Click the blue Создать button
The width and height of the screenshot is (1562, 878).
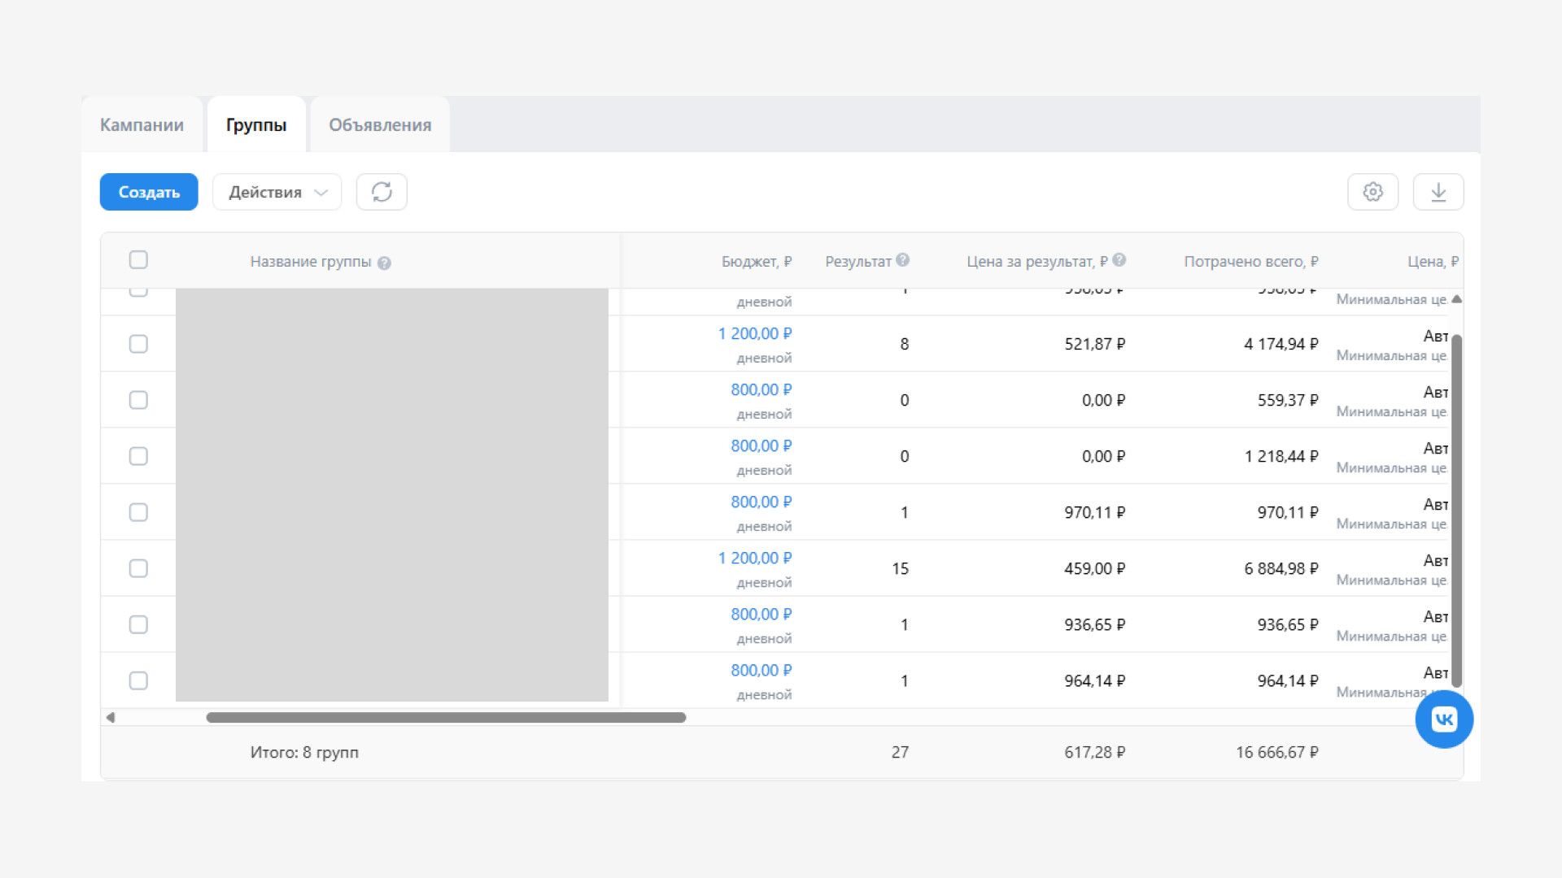coord(149,192)
